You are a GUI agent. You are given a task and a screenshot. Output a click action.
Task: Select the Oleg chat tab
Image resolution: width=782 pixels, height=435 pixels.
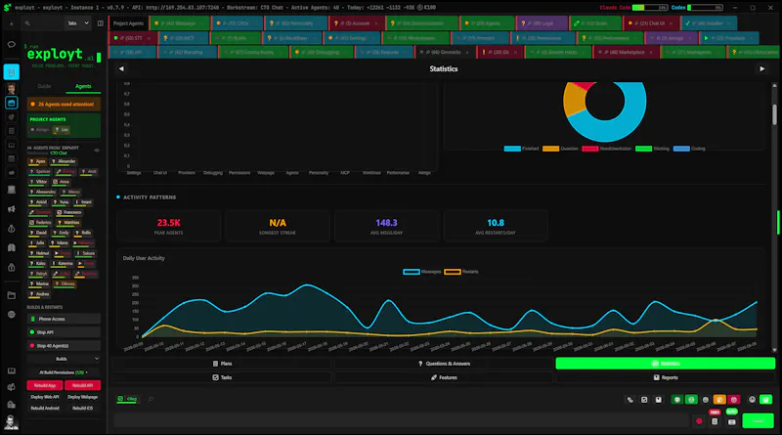(x=128, y=399)
